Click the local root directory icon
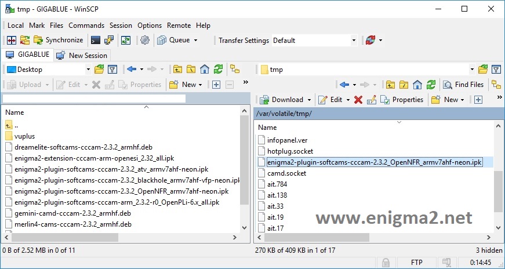This screenshot has width=505, height=269. pyautogui.click(x=191, y=69)
